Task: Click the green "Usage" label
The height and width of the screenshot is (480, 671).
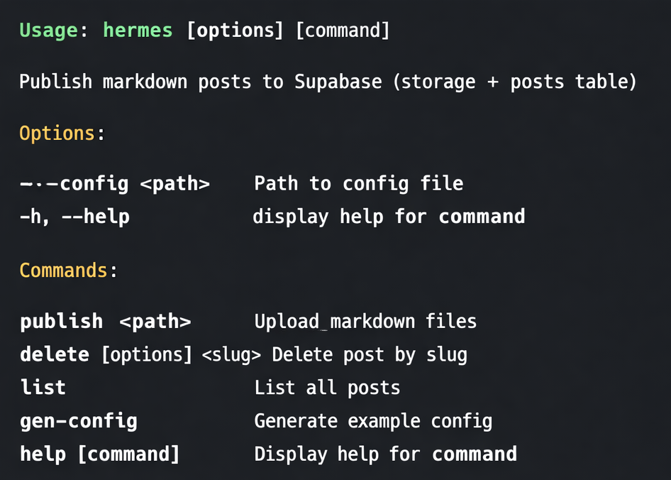Action: click(x=48, y=31)
